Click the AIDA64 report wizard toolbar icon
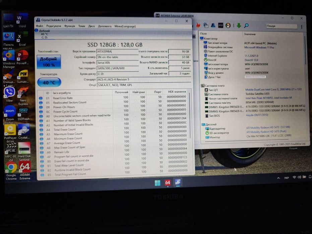This screenshot has width=312, height=234. (206, 25)
